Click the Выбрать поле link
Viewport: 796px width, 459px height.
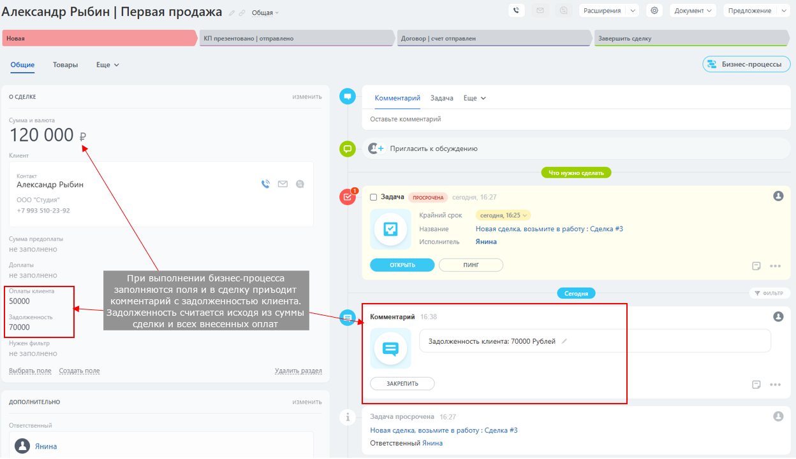[30, 371]
